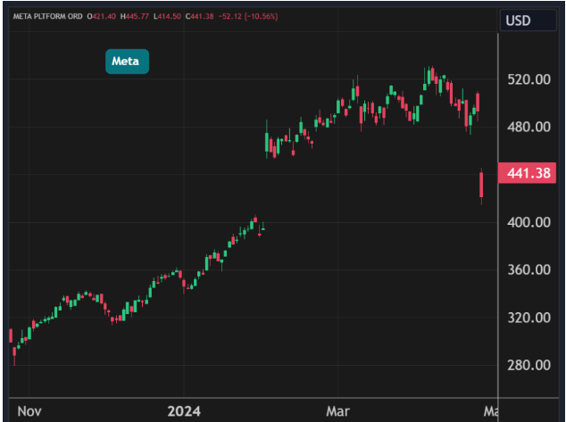This screenshot has height=422, width=566.
Task: Click the 480.00 price axis label
Action: (x=529, y=127)
